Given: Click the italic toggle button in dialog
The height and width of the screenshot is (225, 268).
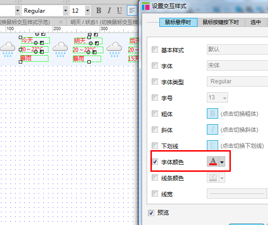Looking at the screenshot, I should click(213, 129).
